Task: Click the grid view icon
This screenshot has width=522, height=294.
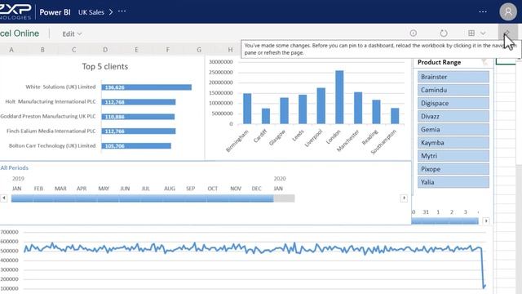Action: click(x=471, y=33)
